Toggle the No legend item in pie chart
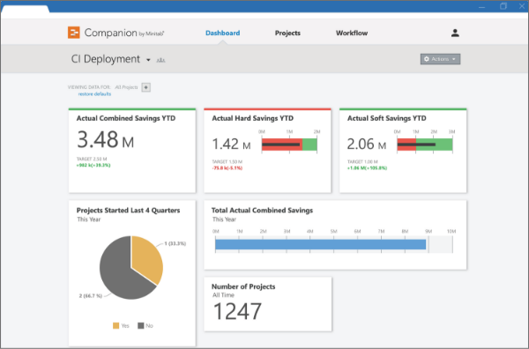This screenshot has width=529, height=349. pos(145,326)
